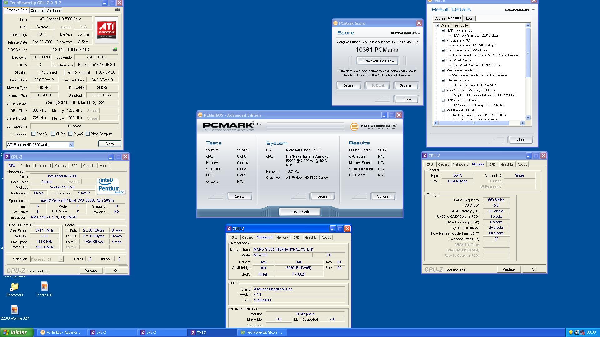
Task: Enable the PhysX checkbox
Action: (70, 134)
